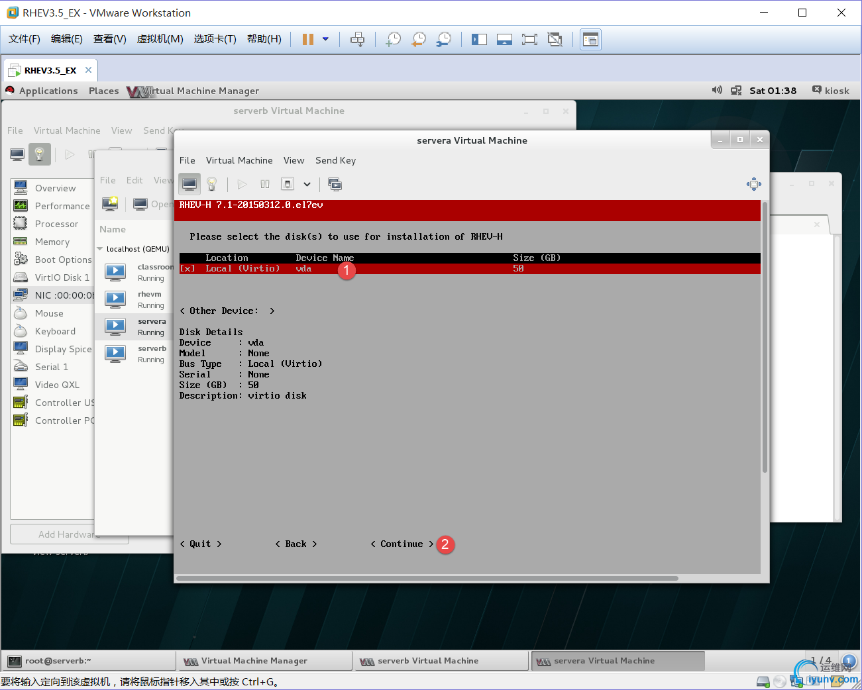Open VMware 编辑(E) menu

67,39
